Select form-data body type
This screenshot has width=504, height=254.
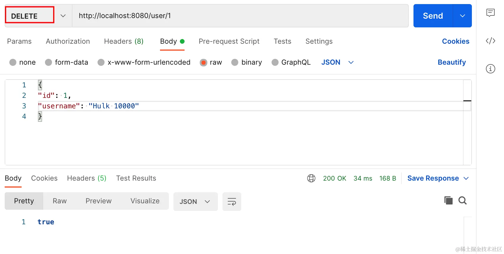[67, 62]
